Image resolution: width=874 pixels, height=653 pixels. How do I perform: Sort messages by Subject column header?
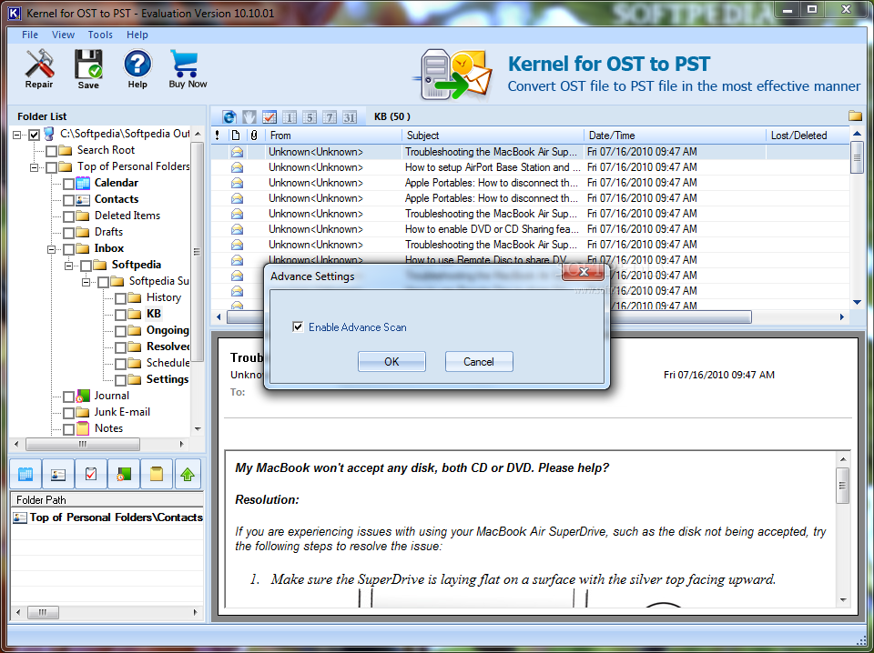(x=493, y=136)
